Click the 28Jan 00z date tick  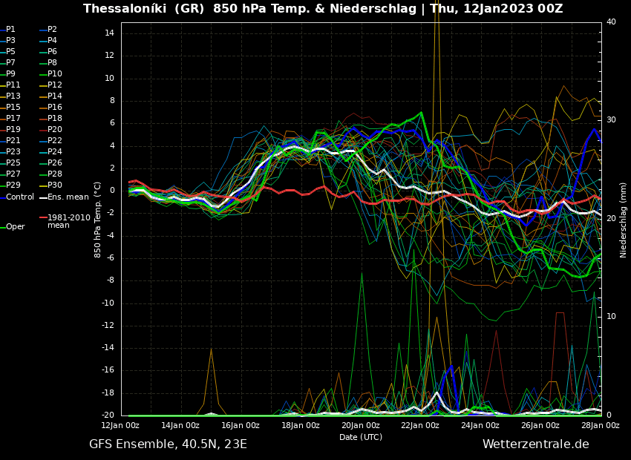coord(600,426)
